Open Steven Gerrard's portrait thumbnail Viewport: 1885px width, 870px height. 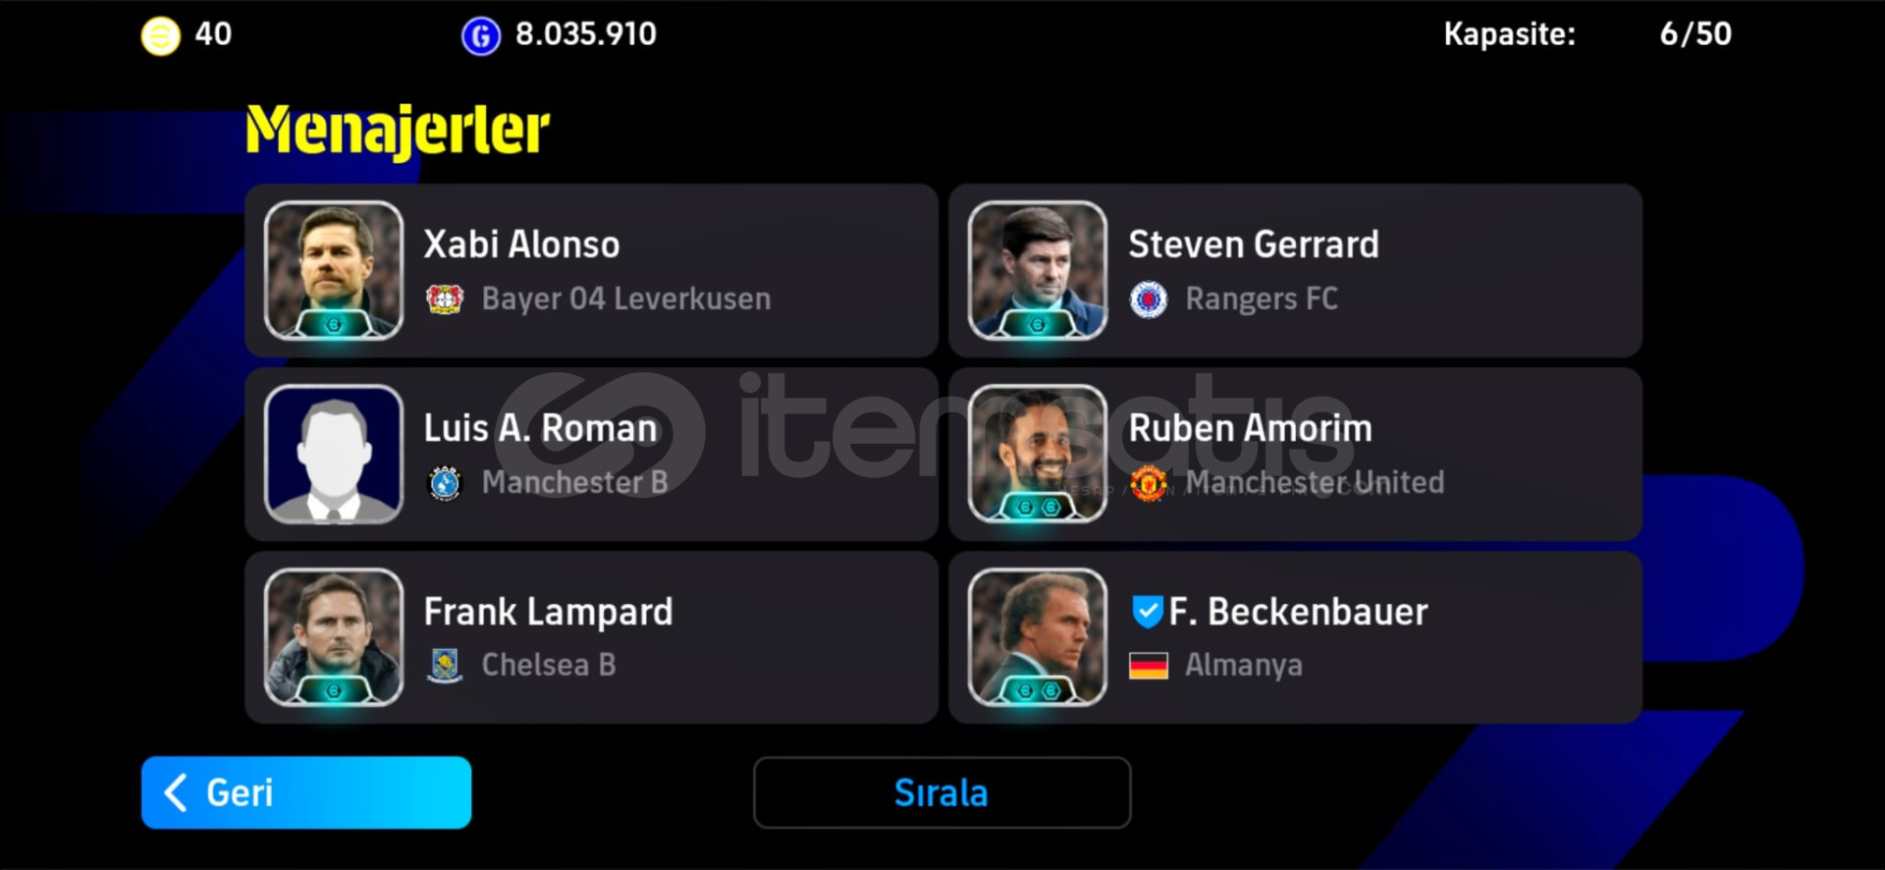(1038, 270)
